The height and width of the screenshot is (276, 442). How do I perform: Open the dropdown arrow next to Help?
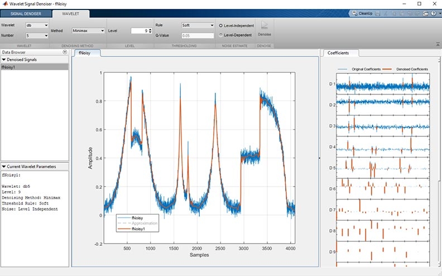(439, 13)
